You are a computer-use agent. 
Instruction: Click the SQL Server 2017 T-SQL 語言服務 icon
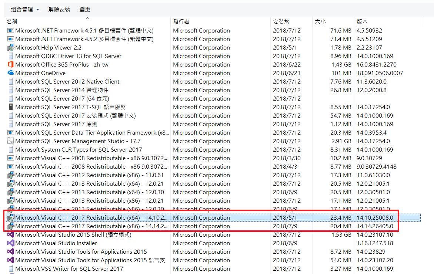point(10,107)
